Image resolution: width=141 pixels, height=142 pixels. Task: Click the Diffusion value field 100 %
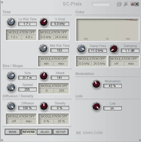(x=27, y=108)
